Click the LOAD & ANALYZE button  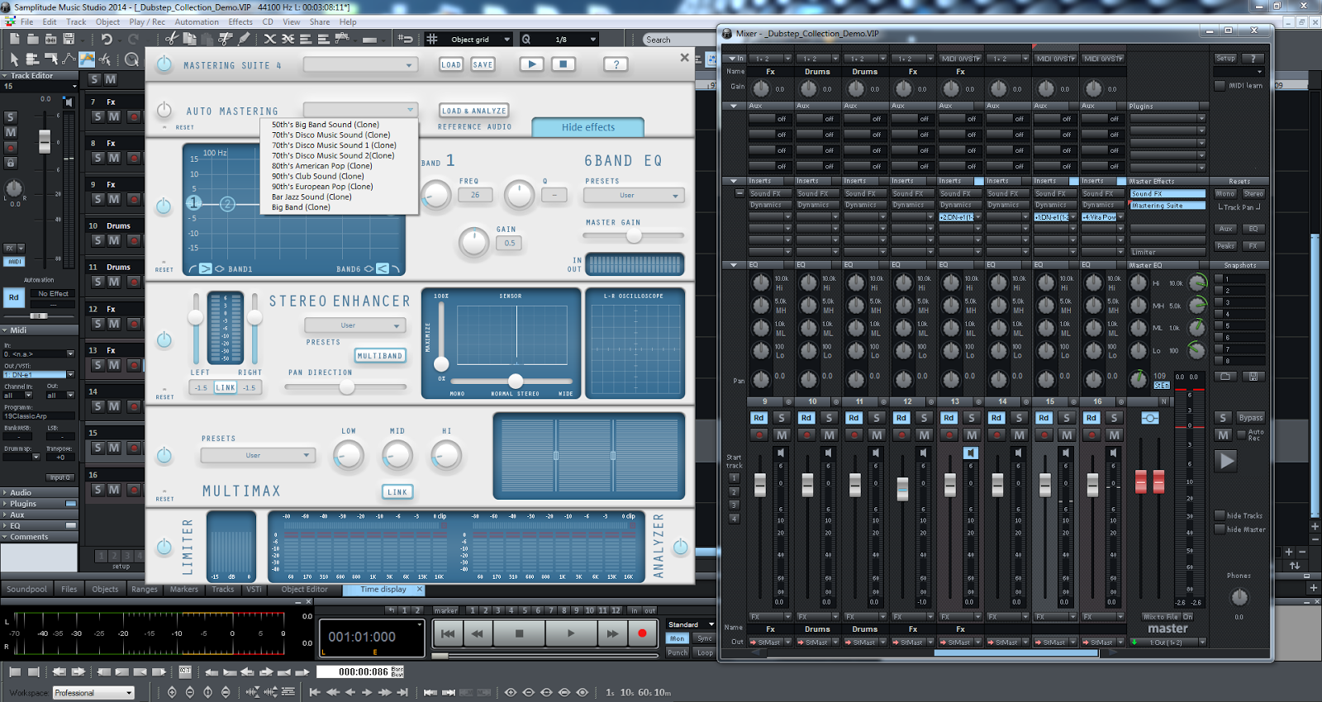point(473,110)
